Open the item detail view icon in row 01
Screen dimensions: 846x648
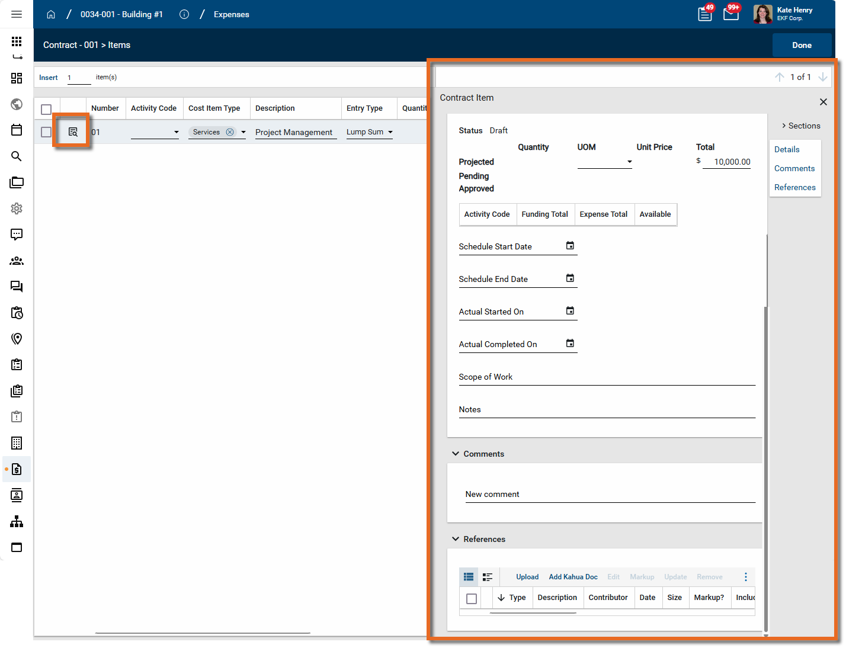[73, 132]
